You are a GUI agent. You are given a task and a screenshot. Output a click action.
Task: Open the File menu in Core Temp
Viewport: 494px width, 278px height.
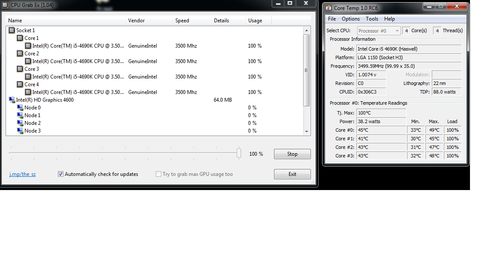332,19
